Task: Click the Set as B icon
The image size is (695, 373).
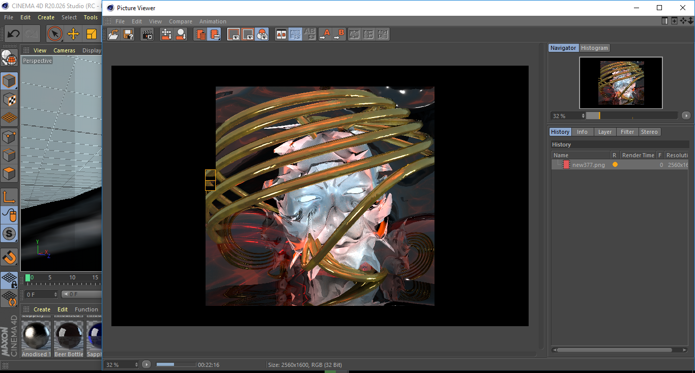Action: pos(339,35)
